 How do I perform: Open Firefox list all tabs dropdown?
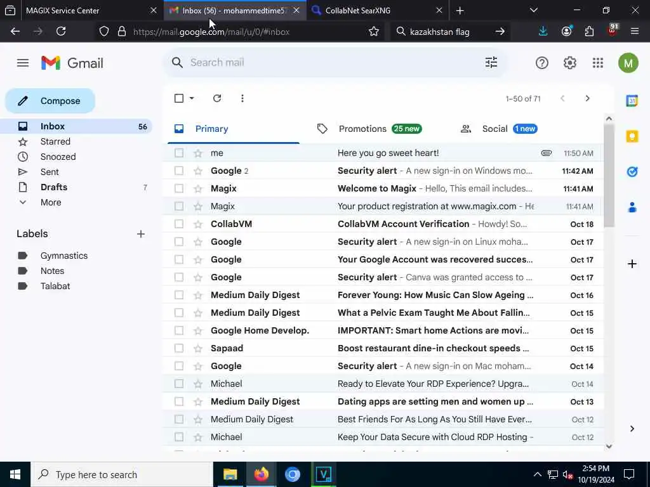[533, 10]
